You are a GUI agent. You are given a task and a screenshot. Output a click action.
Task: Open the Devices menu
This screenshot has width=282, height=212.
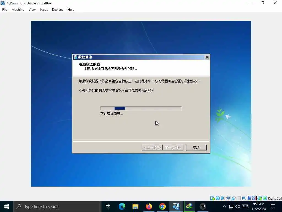pos(58,10)
